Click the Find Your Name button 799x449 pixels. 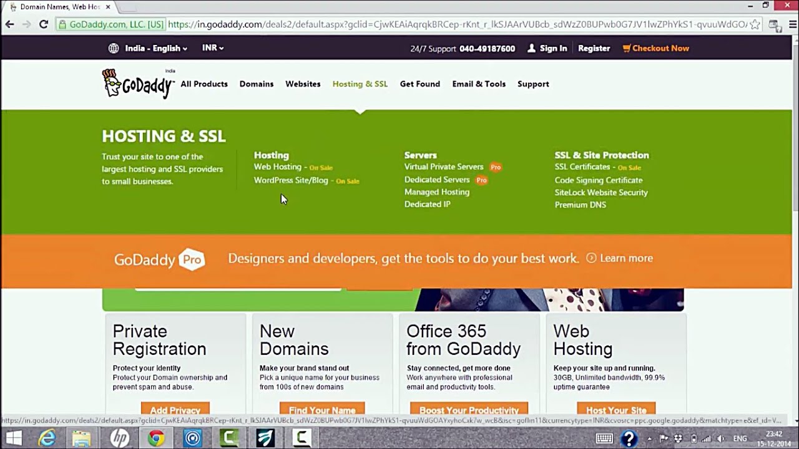click(x=322, y=410)
